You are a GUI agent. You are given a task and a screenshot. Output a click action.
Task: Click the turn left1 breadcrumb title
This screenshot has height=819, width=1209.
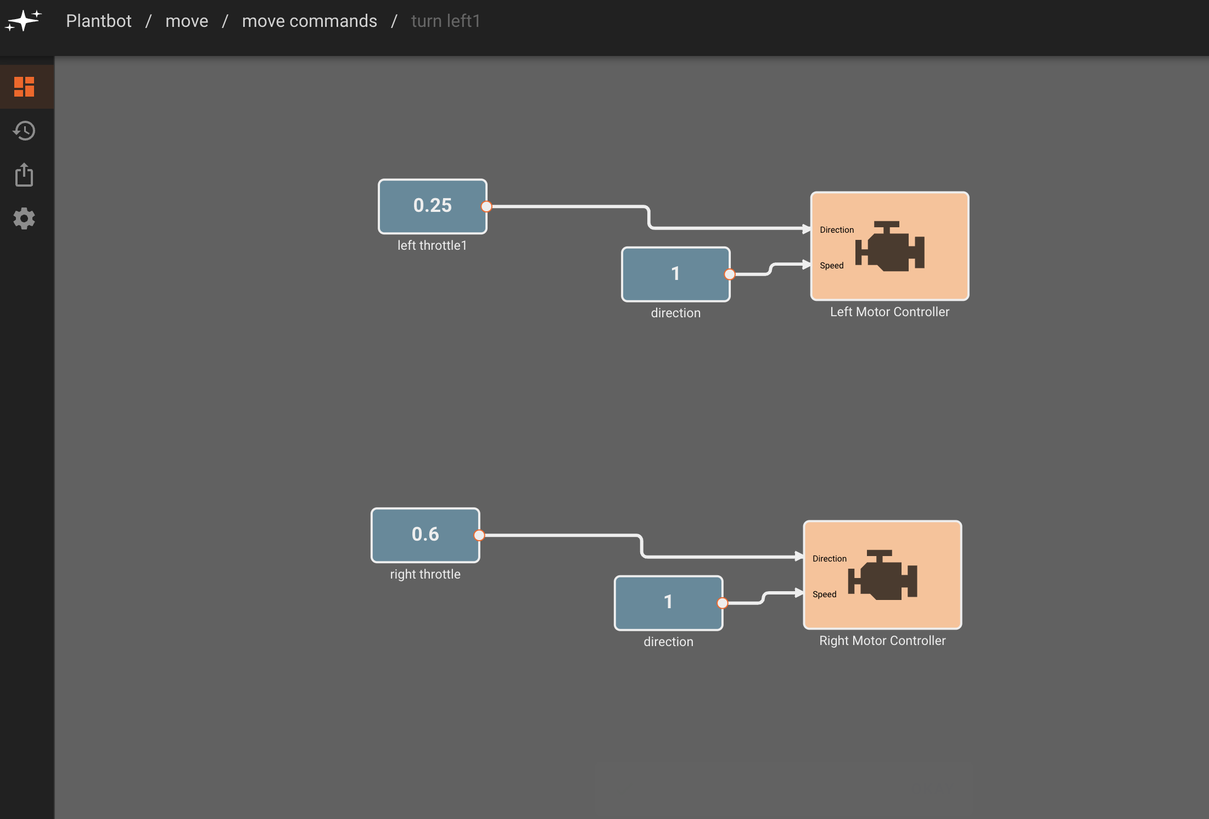point(445,21)
